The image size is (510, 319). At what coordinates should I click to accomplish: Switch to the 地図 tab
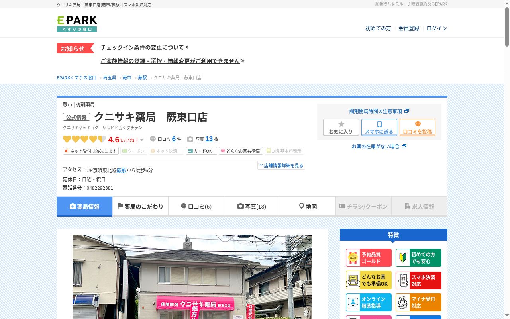point(308,207)
